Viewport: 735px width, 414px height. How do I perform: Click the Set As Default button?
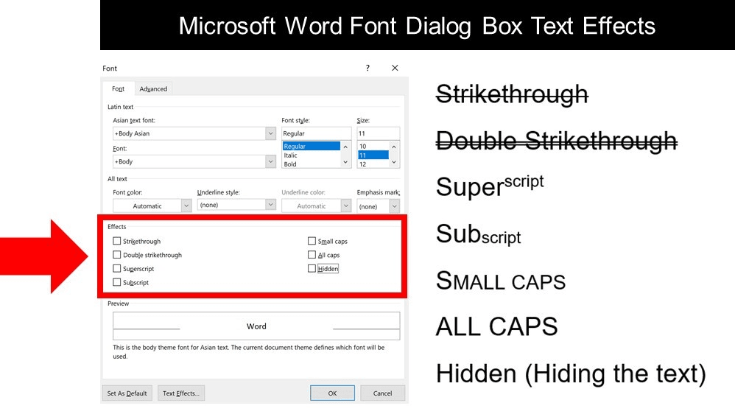pos(127,393)
